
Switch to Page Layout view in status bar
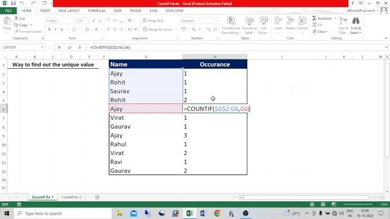pos(323,204)
